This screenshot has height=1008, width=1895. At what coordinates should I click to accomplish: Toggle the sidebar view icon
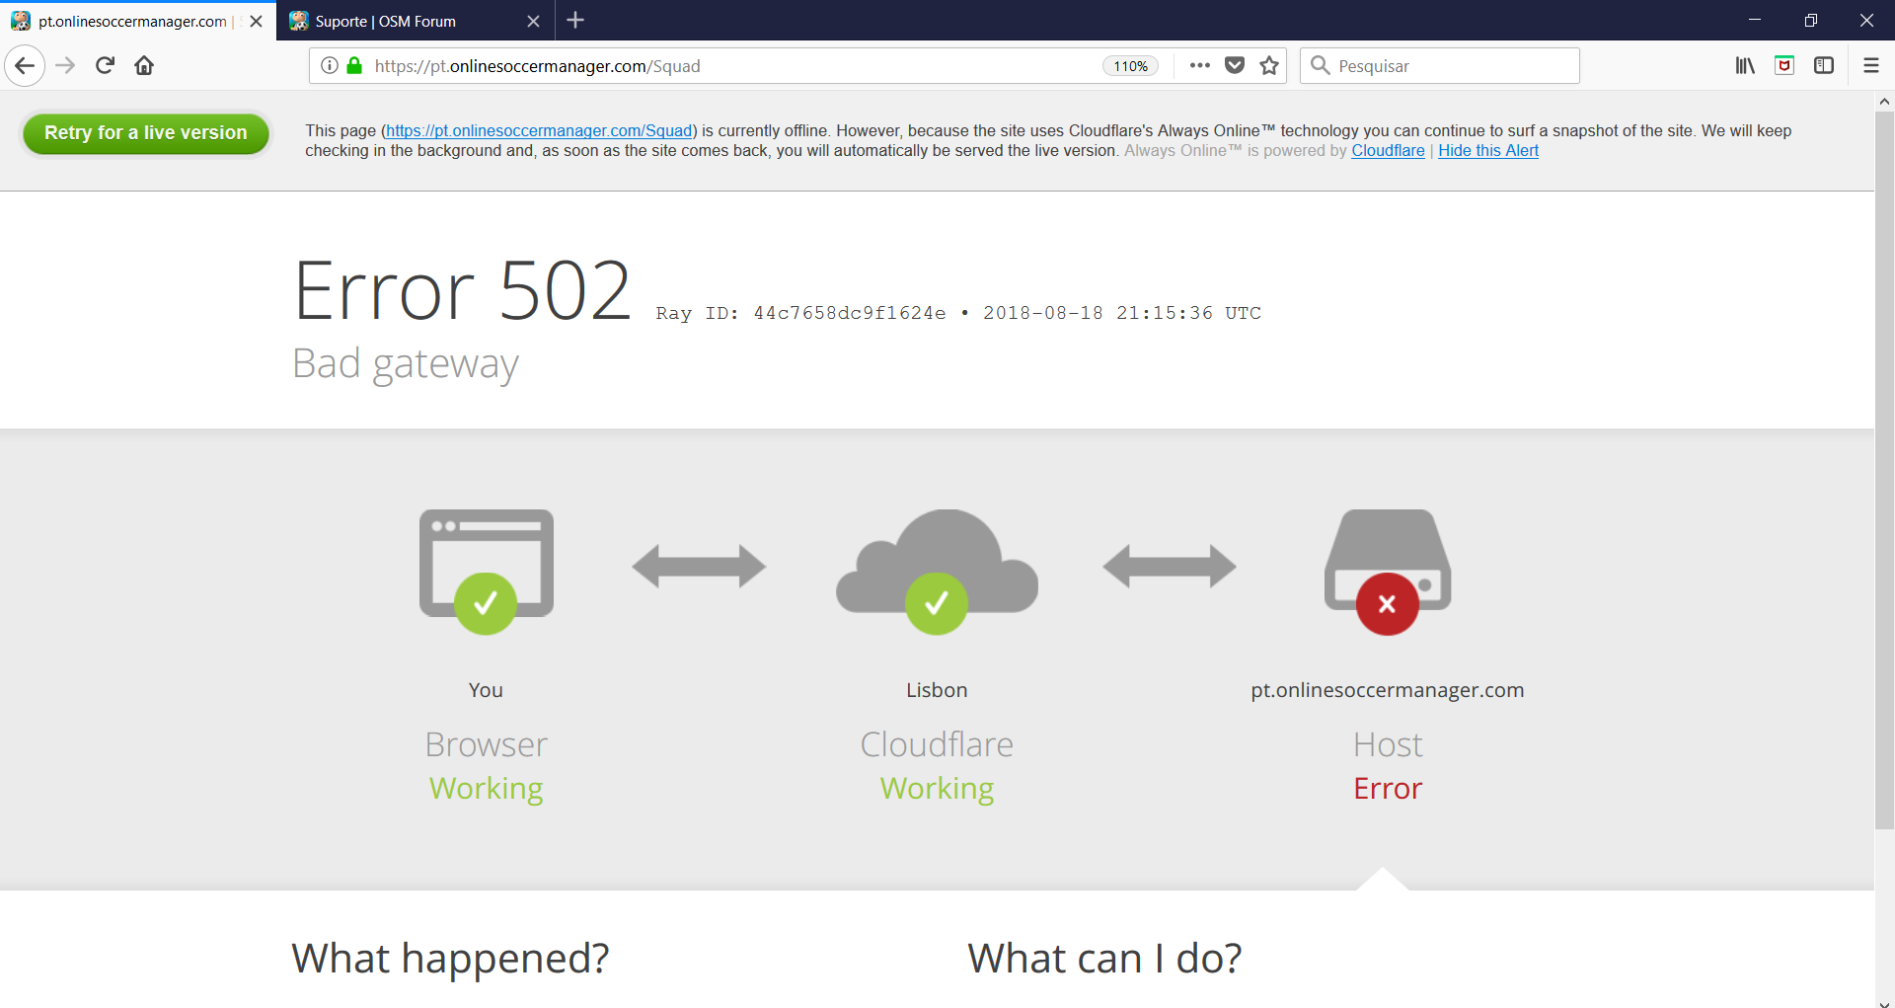point(1824,66)
